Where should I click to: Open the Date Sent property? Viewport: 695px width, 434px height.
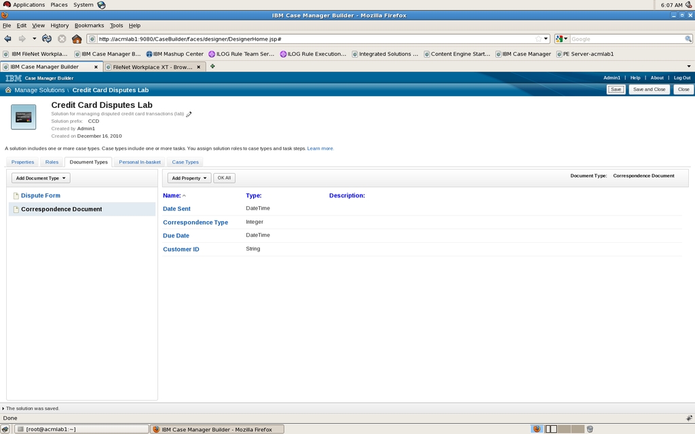(176, 209)
